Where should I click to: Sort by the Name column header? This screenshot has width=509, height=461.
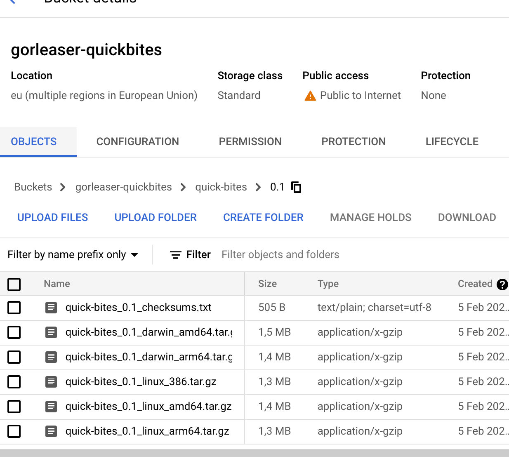[57, 284]
